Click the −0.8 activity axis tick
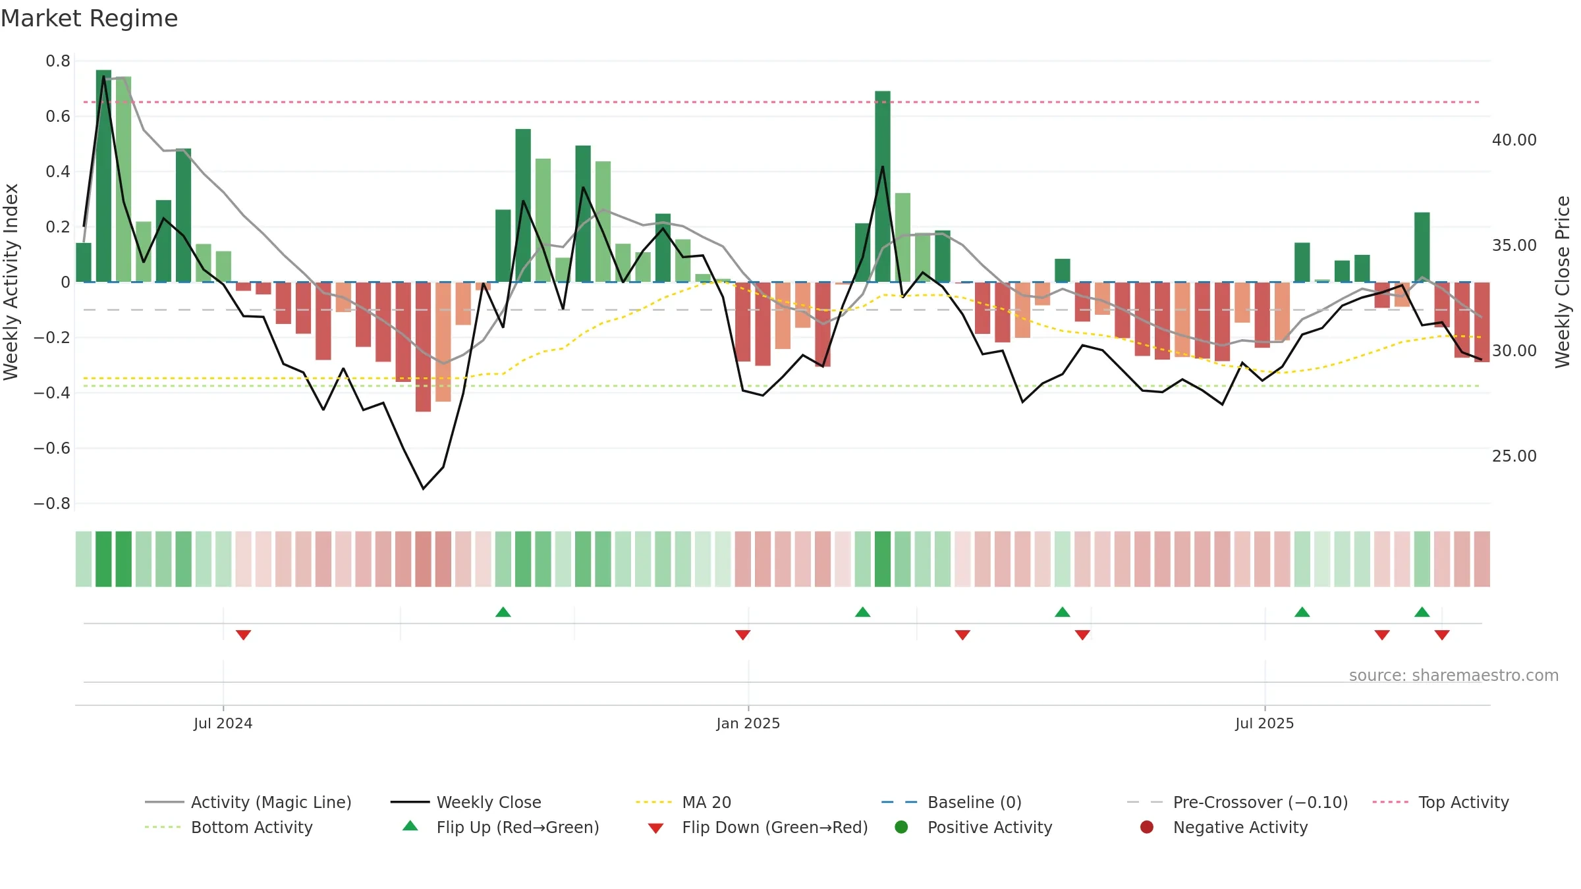 pyautogui.click(x=52, y=504)
